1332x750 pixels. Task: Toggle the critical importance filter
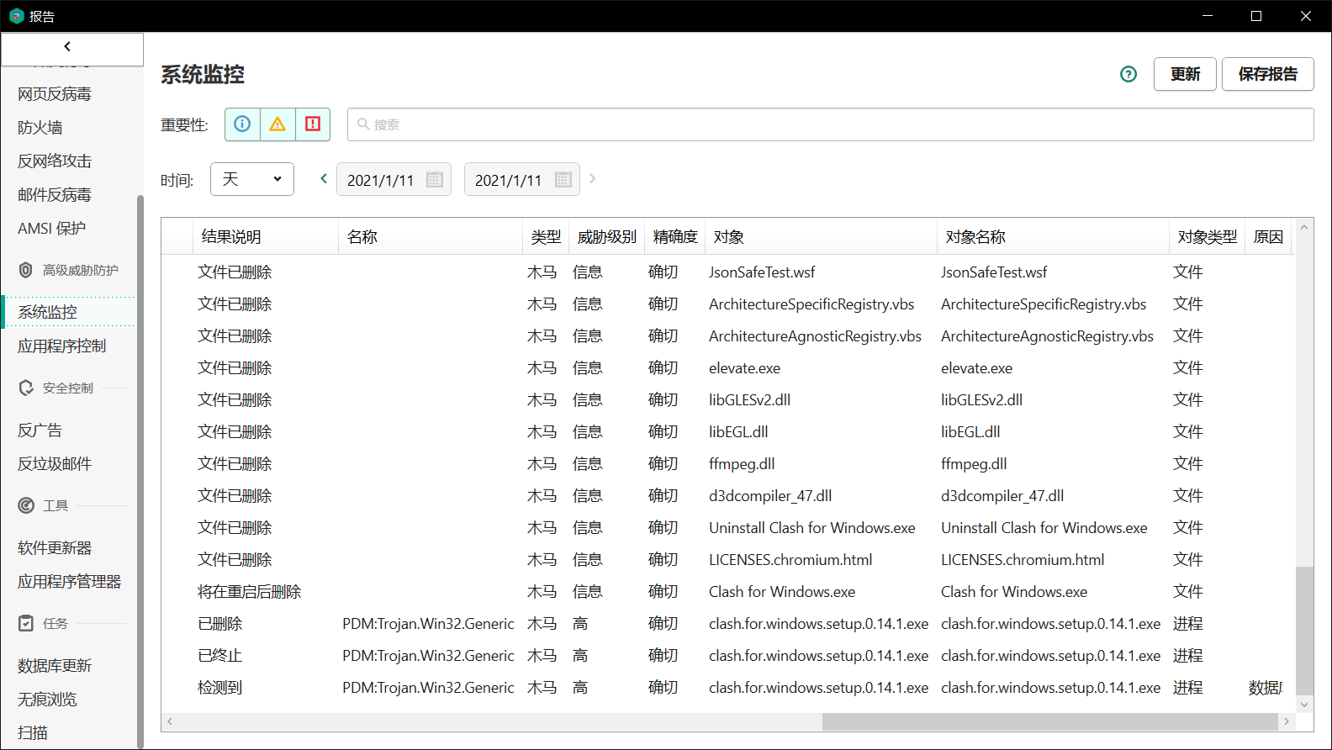(x=313, y=124)
